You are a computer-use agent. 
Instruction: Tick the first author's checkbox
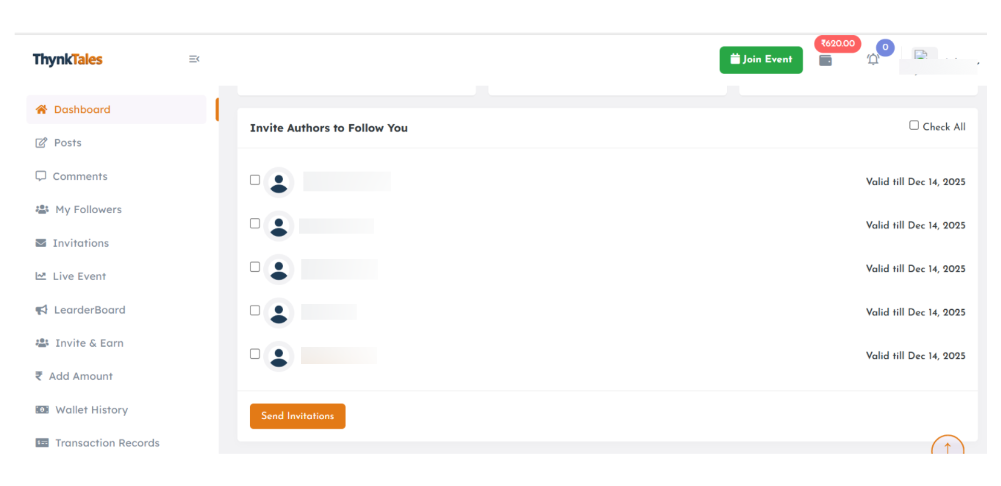pos(255,180)
